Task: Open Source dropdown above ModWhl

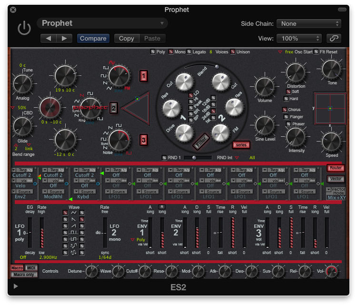Action: (54, 192)
